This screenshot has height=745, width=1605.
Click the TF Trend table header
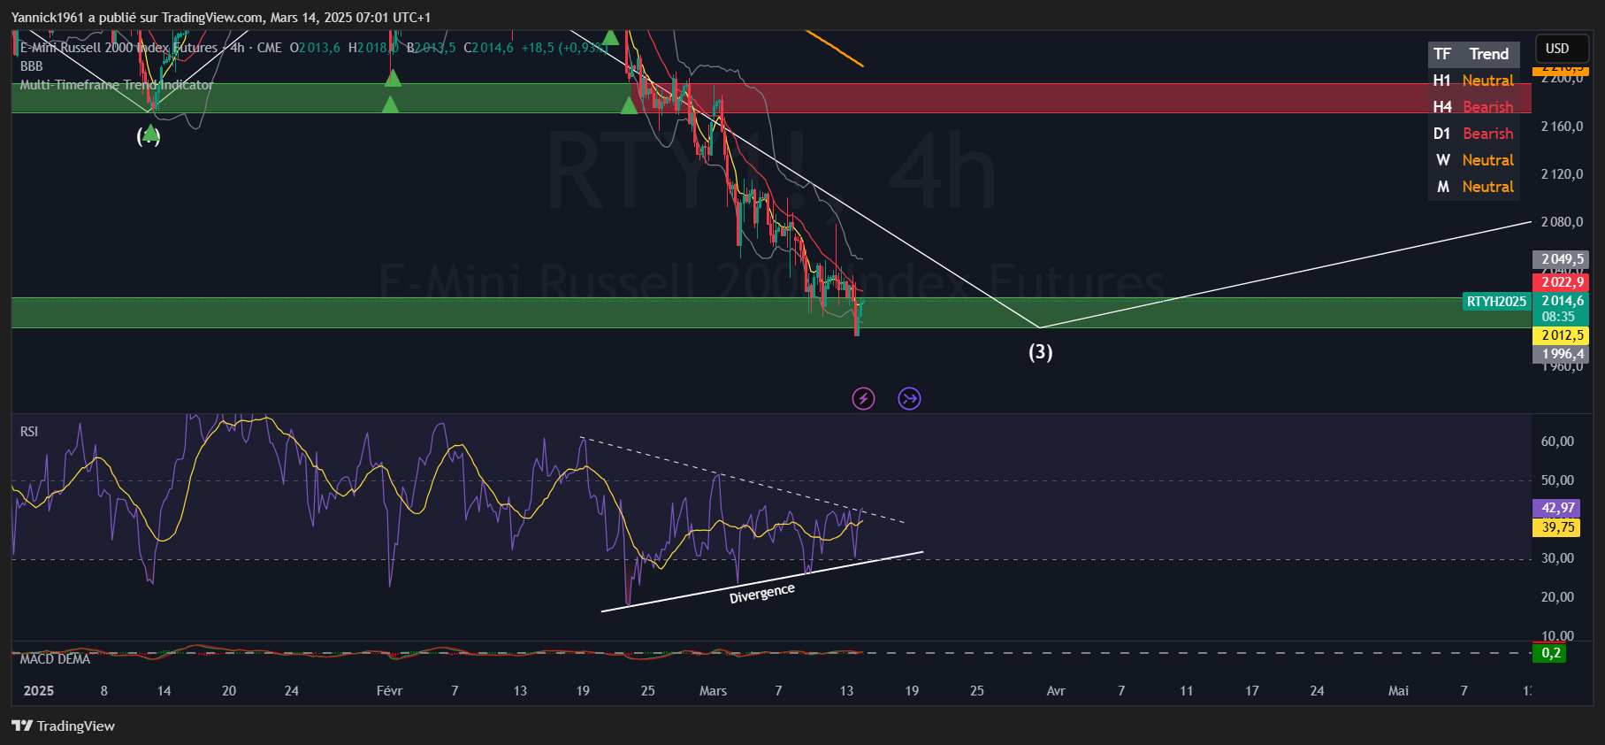click(x=1473, y=54)
